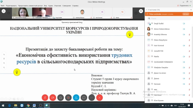Click the Просмотр приложений sharing label

(72, 22)
